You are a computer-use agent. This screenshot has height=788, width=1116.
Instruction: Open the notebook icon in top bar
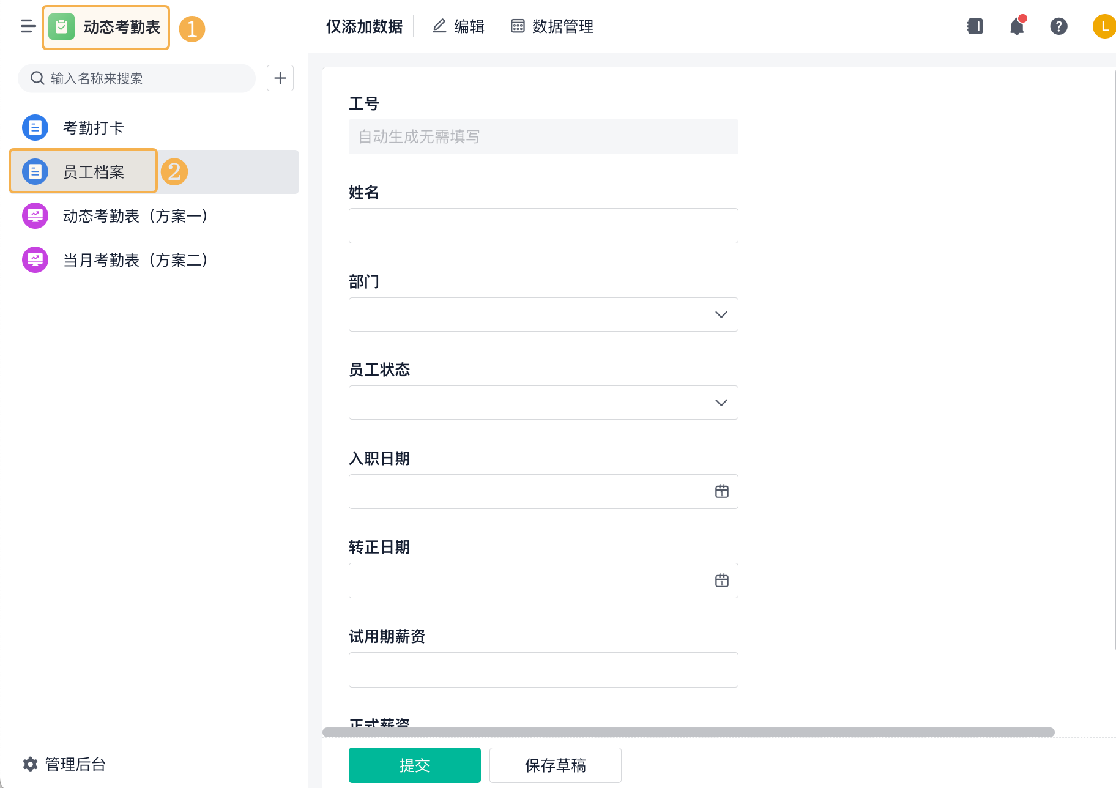coord(975,26)
